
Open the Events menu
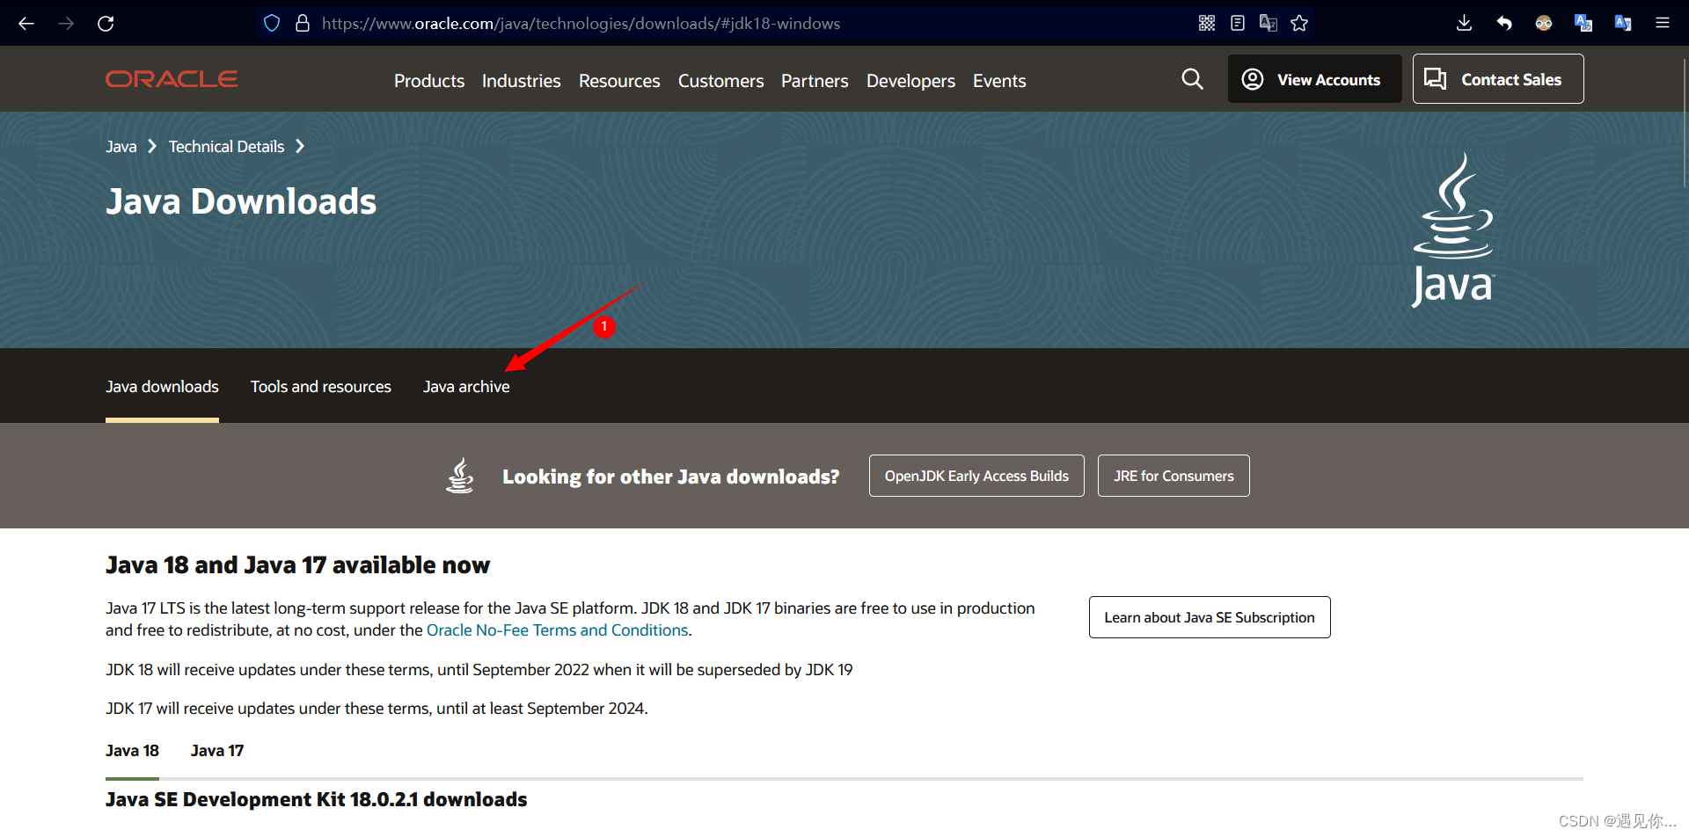999,81
